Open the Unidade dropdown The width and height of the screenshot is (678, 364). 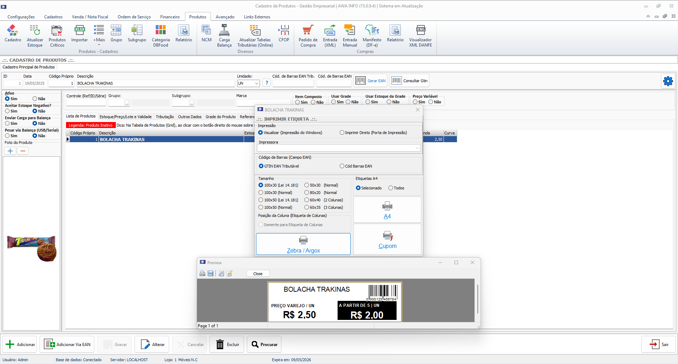(257, 83)
